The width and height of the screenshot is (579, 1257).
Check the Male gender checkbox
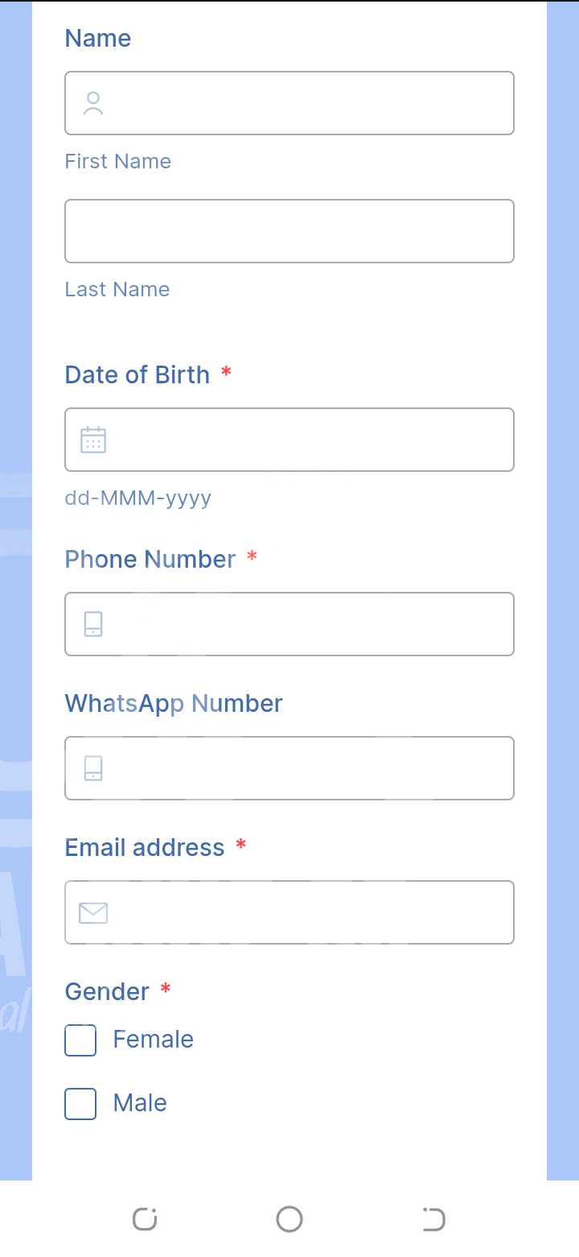[x=80, y=1103]
